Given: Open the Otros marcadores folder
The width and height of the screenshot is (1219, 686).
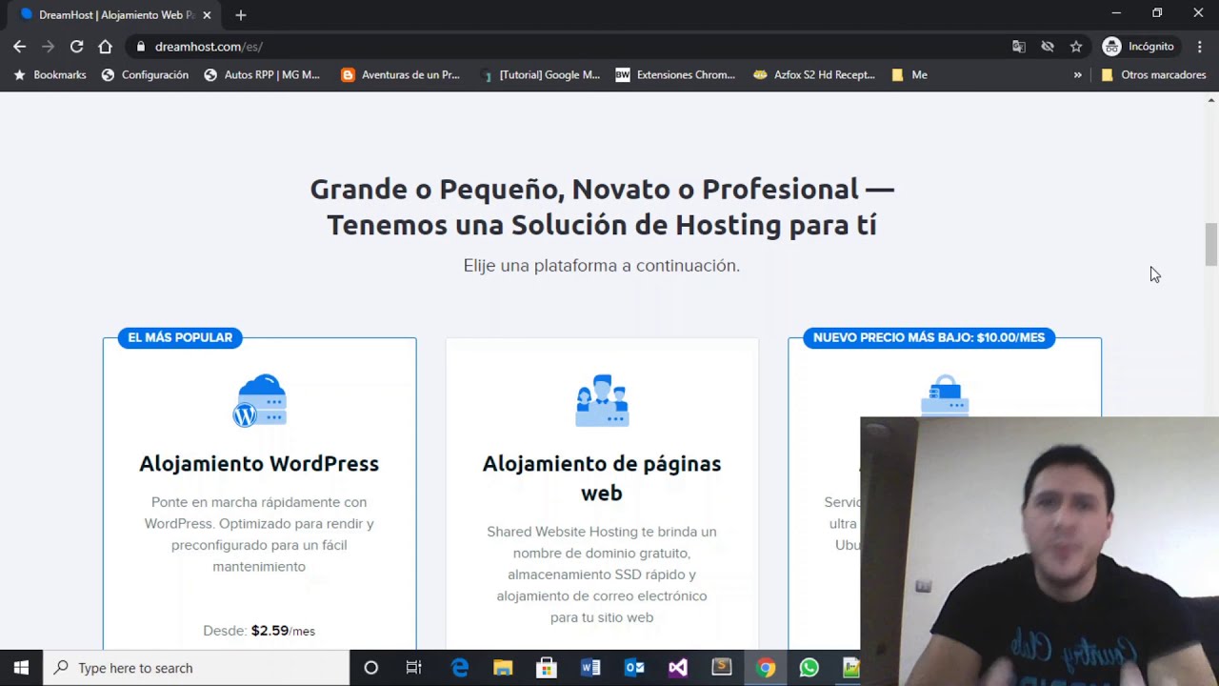Looking at the screenshot, I should (x=1153, y=74).
